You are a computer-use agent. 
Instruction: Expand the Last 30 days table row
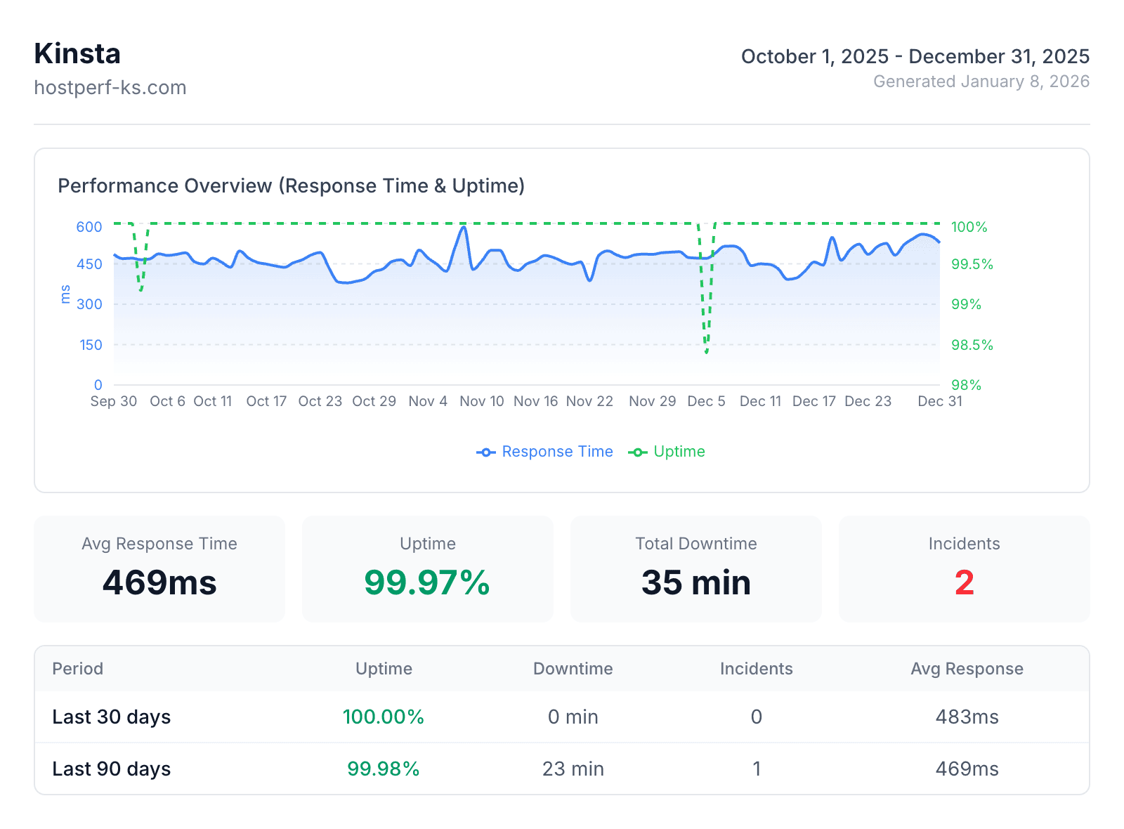(111, 717)
